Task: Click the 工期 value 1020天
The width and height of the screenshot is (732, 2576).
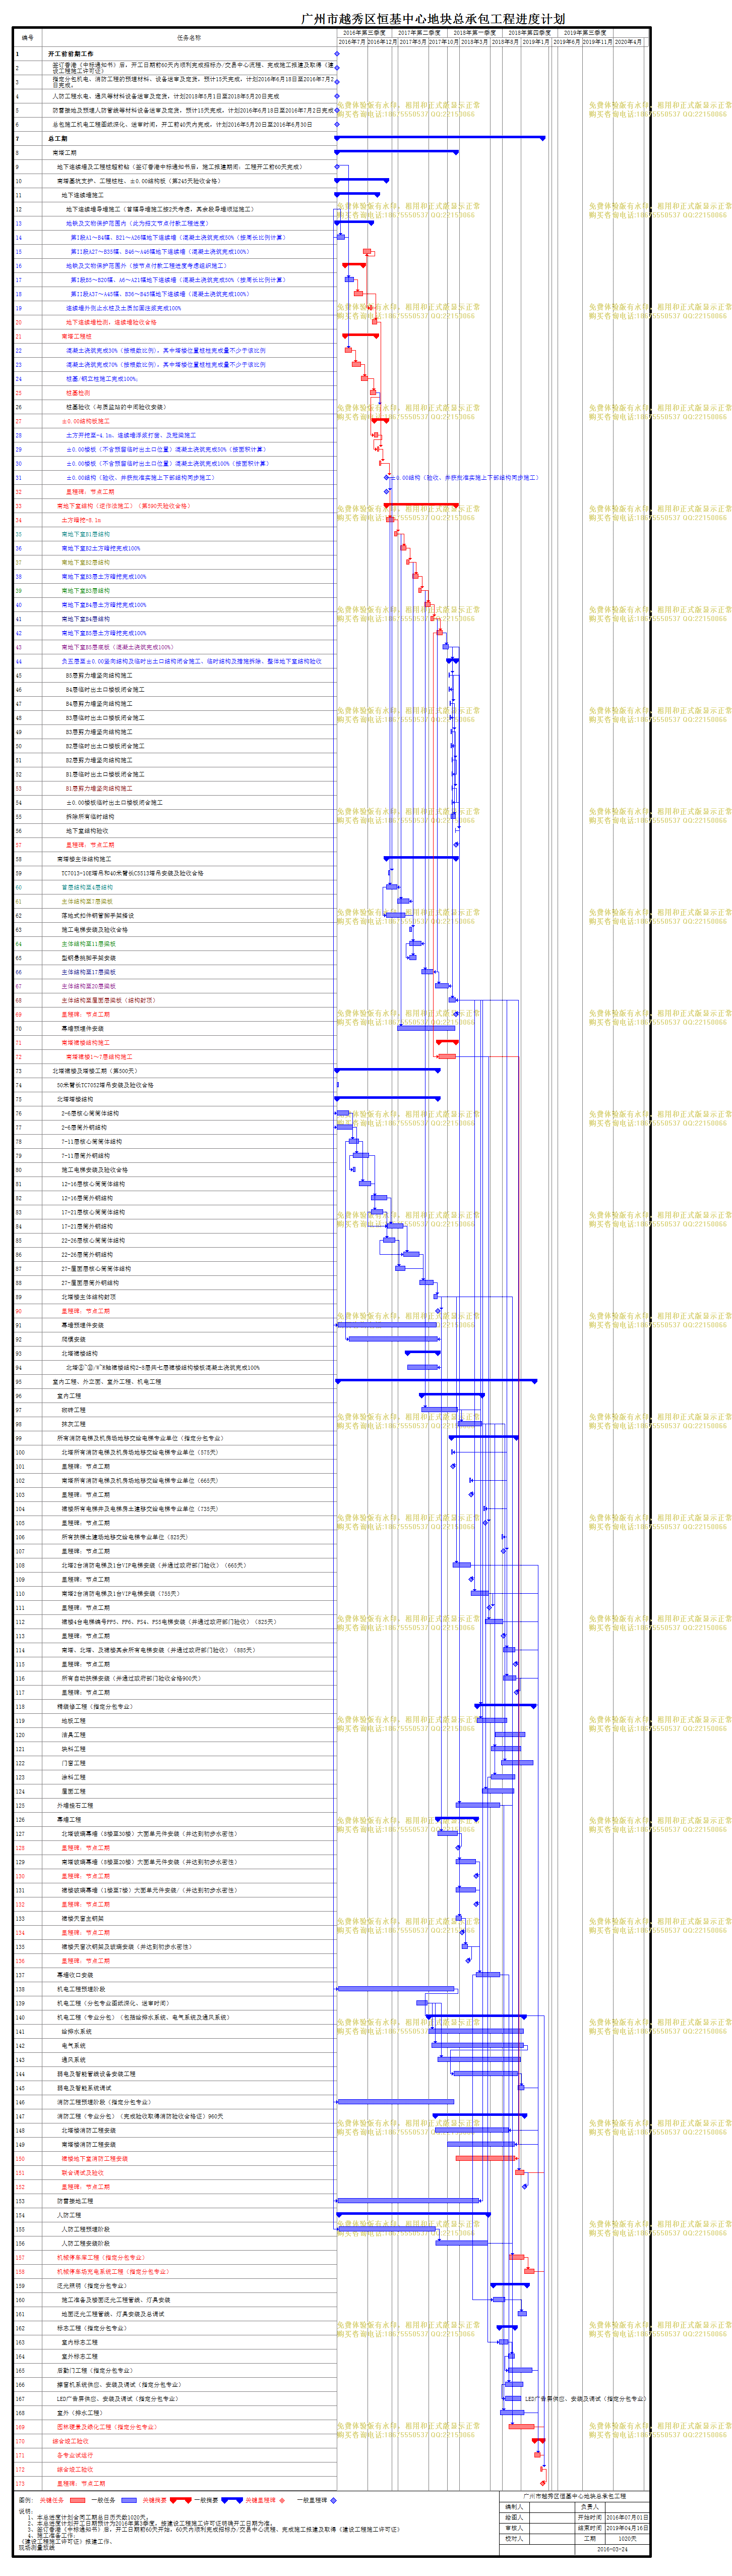Action: coord(627,2538)
